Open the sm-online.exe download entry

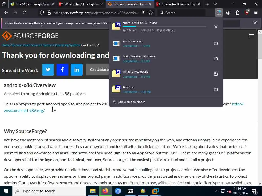click(160, 43)
